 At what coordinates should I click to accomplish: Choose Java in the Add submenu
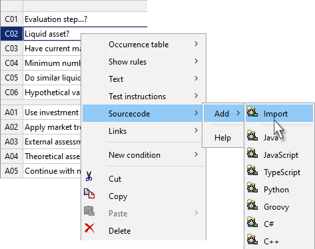[x=279, y=137]
